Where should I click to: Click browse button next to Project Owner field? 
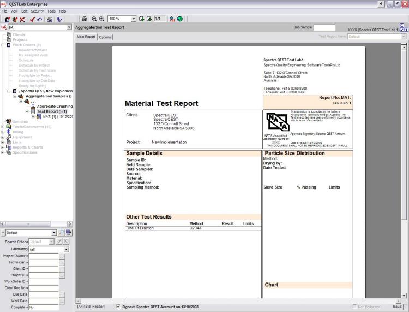(62, 256)
